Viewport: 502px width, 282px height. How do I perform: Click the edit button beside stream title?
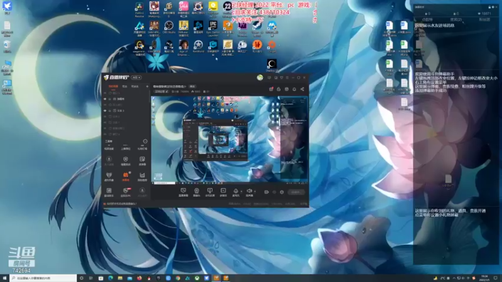point(193,86)
